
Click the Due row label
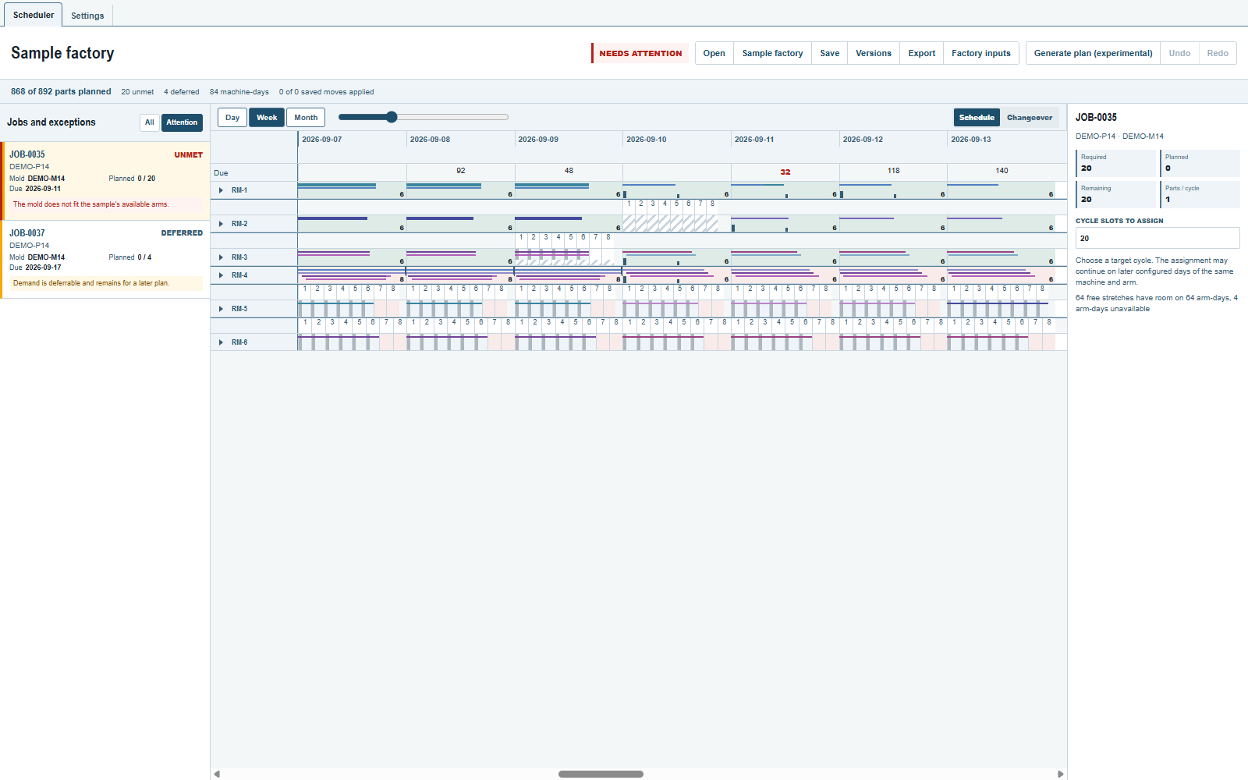pyautogui.click(x=221, y=173)
